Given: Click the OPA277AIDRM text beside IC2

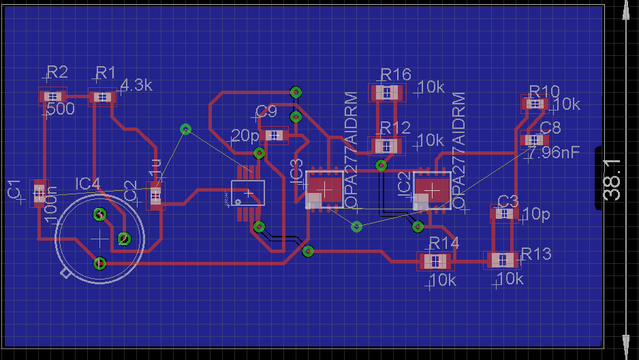Looking at the screenshot, I should coord(459,151).
